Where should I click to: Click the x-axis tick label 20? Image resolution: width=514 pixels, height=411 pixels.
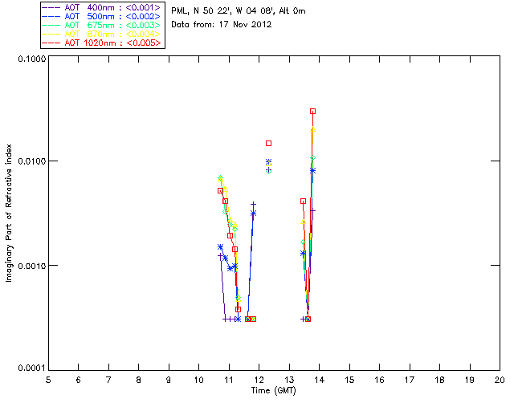[500, 380]
